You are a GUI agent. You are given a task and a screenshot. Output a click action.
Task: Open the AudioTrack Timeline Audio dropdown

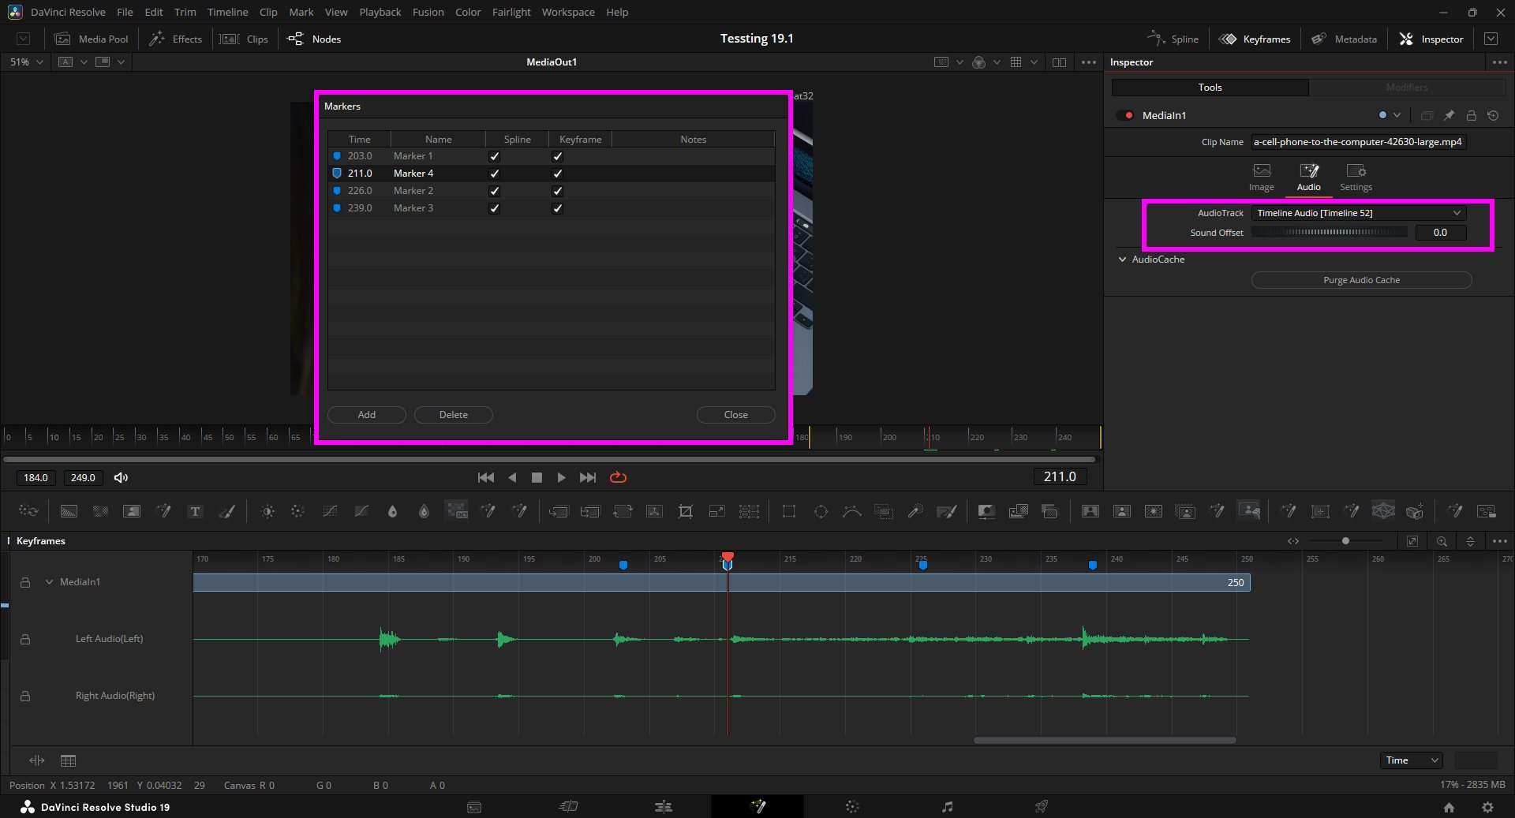coord(1359,213)
